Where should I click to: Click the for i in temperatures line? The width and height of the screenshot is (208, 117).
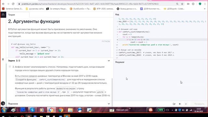(x=133, y=37)
